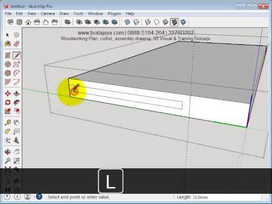The width and height of the screenshot is (272, 204).
Task: Open the Draw menu
Action: coord(64,14)
